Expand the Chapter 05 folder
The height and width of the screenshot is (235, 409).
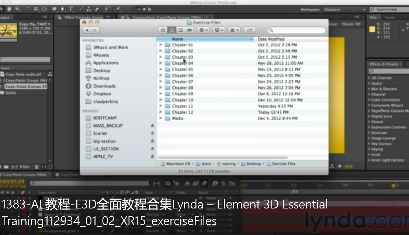pyautogui.click(x=161, y=69)
